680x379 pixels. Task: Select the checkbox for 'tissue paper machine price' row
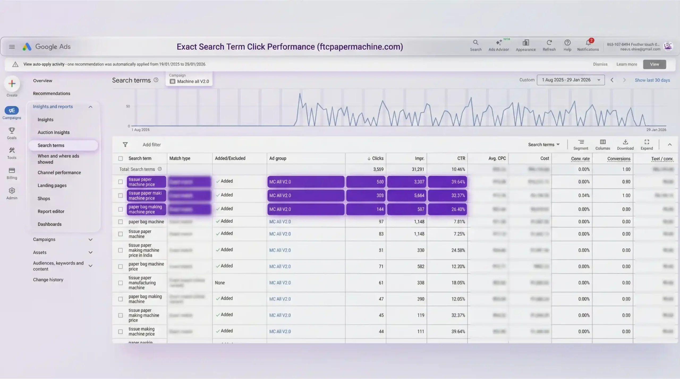pos(120,182)
